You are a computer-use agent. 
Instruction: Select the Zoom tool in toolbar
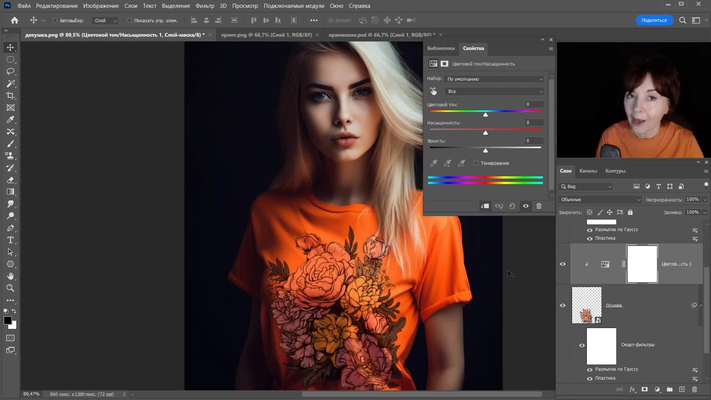pyautogui.click(x=10, y=288)
